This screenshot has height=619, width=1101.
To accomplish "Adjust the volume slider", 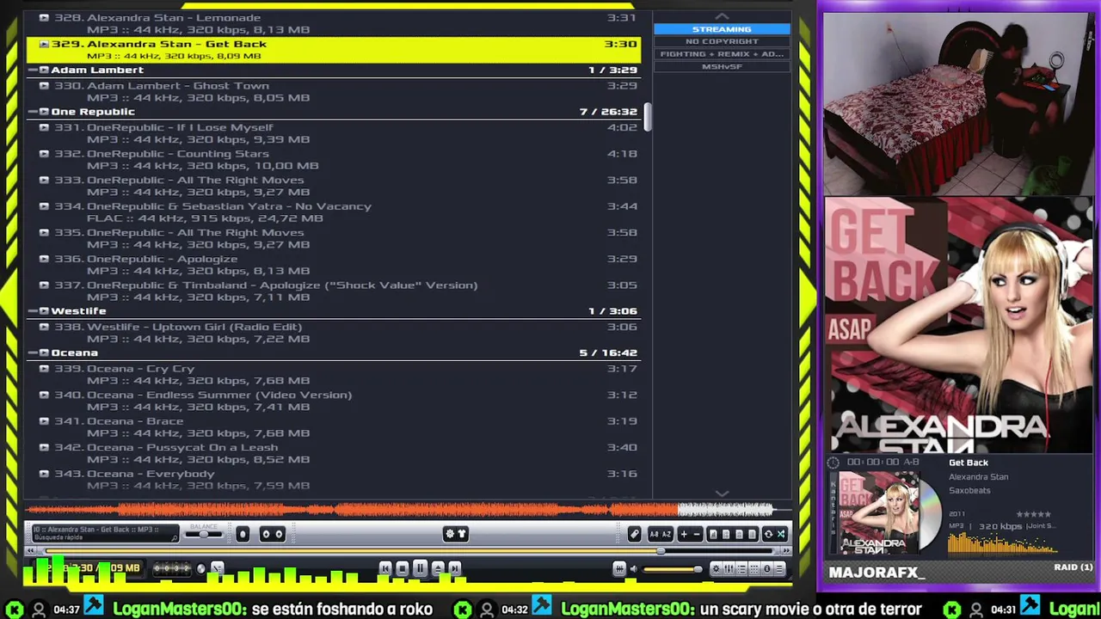I will (673, 569).
